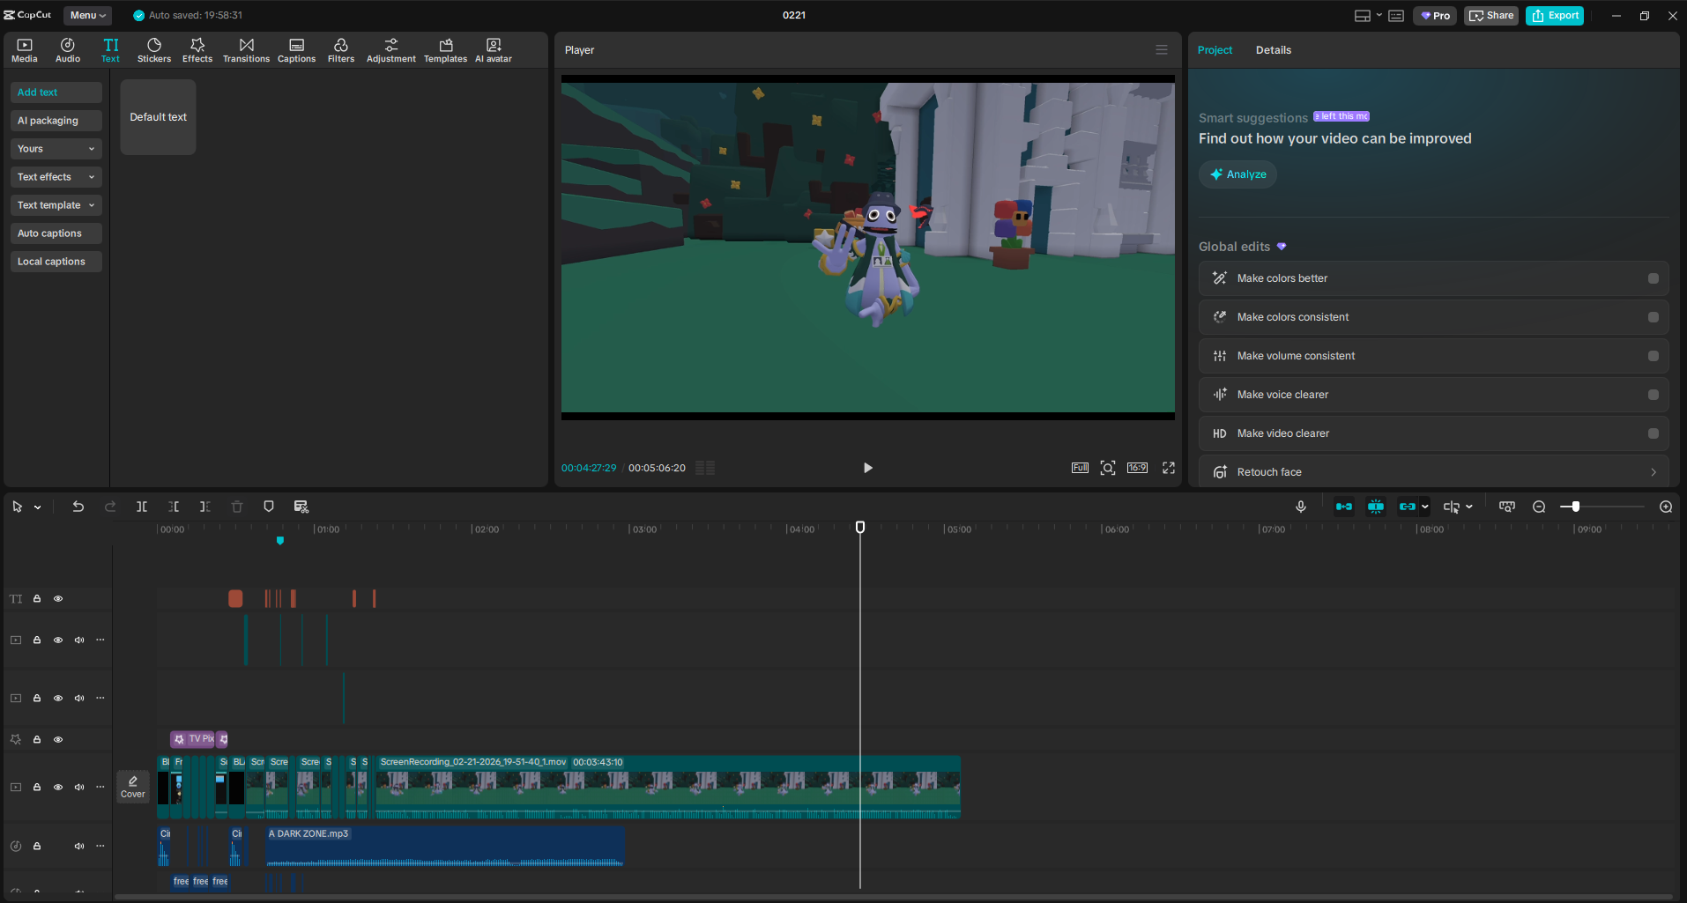The height and width of the screenshot is (903, 1687).
Task: Switch to the Details tab
Action: tap(1274, 50)
